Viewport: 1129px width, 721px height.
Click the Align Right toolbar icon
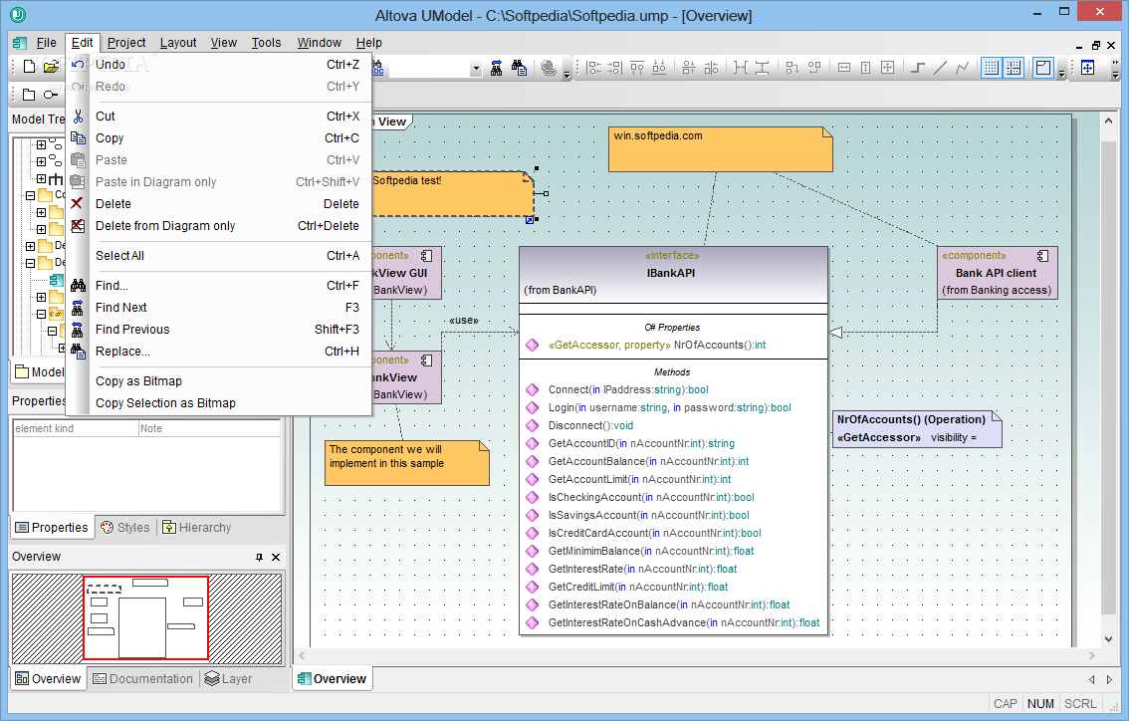pyautogui.click(x=614, y=68)
